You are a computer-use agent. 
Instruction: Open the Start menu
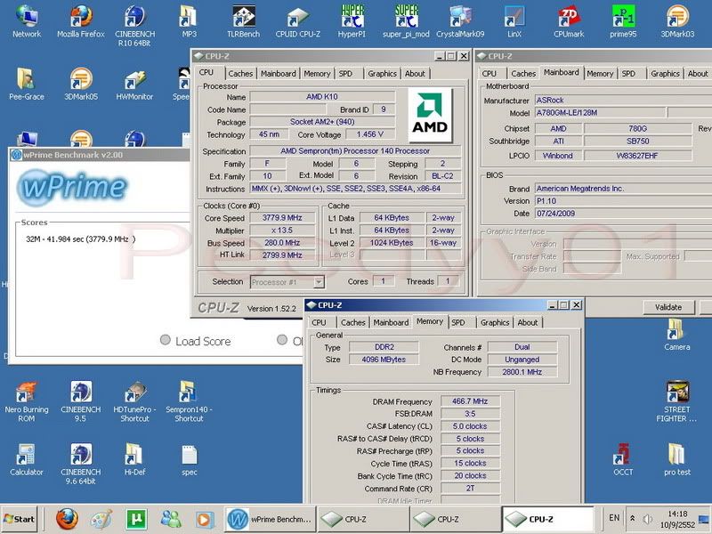[x=20, y=519]
